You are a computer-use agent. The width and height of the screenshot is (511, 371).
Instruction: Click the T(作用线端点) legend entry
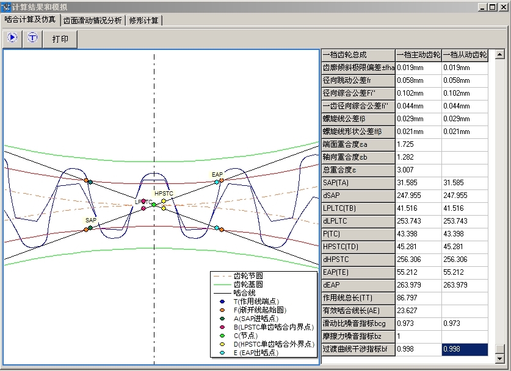(x=250, y=302)
